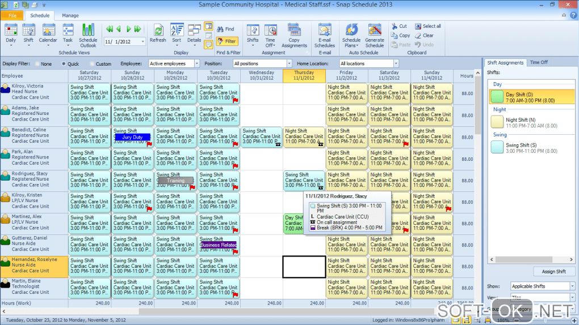Select the Quick display filter radio

[64, 64]
